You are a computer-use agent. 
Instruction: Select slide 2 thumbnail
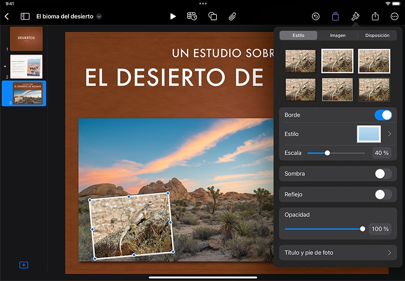click(26, 66)
